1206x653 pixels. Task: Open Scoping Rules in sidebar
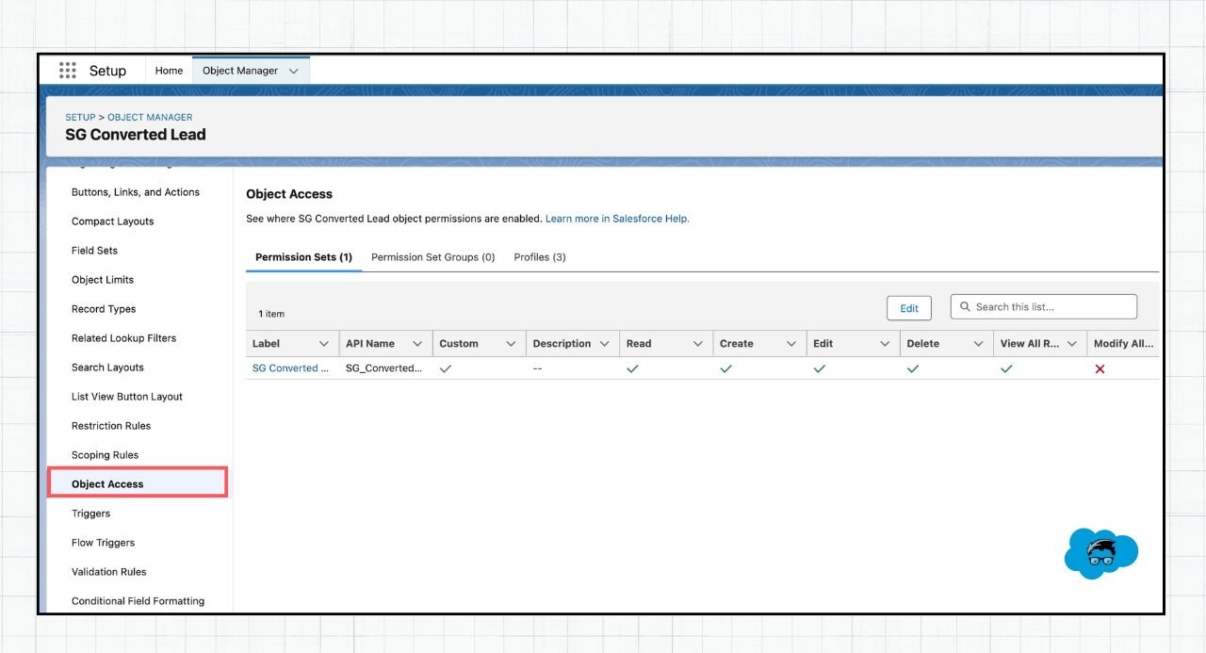[x=105, y=455]
